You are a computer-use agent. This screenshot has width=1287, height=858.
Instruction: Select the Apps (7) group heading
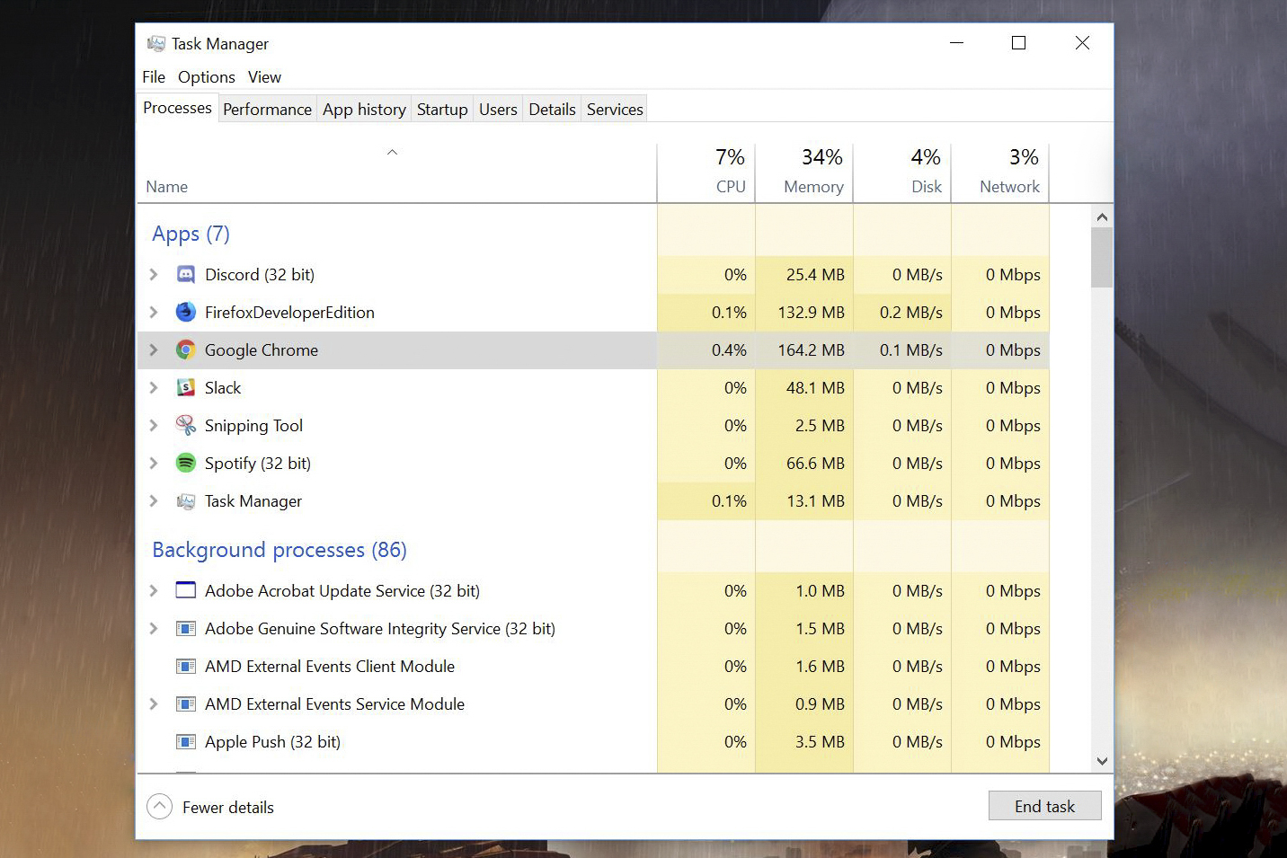pyautogui.click(x=191, y=234)
